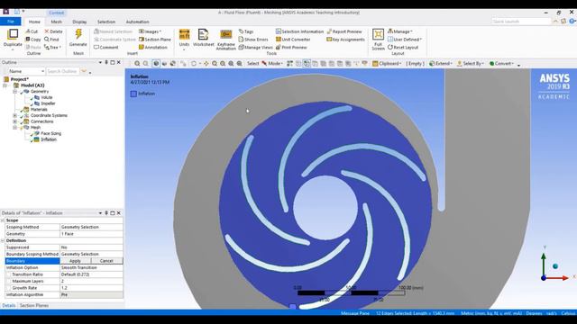Switch to the Automation ribbon tab
Viewport: 577px width, 324px height.
point(138,22)
